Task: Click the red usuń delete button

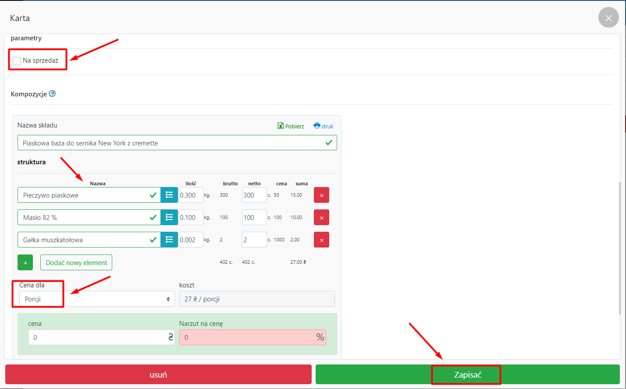Action: [x=158, y=375]
